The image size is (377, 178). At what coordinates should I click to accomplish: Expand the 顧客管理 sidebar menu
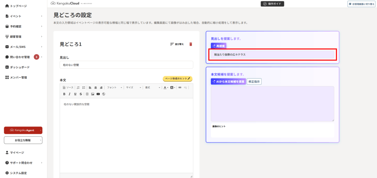pyautogui.click(x=23, y=36)
